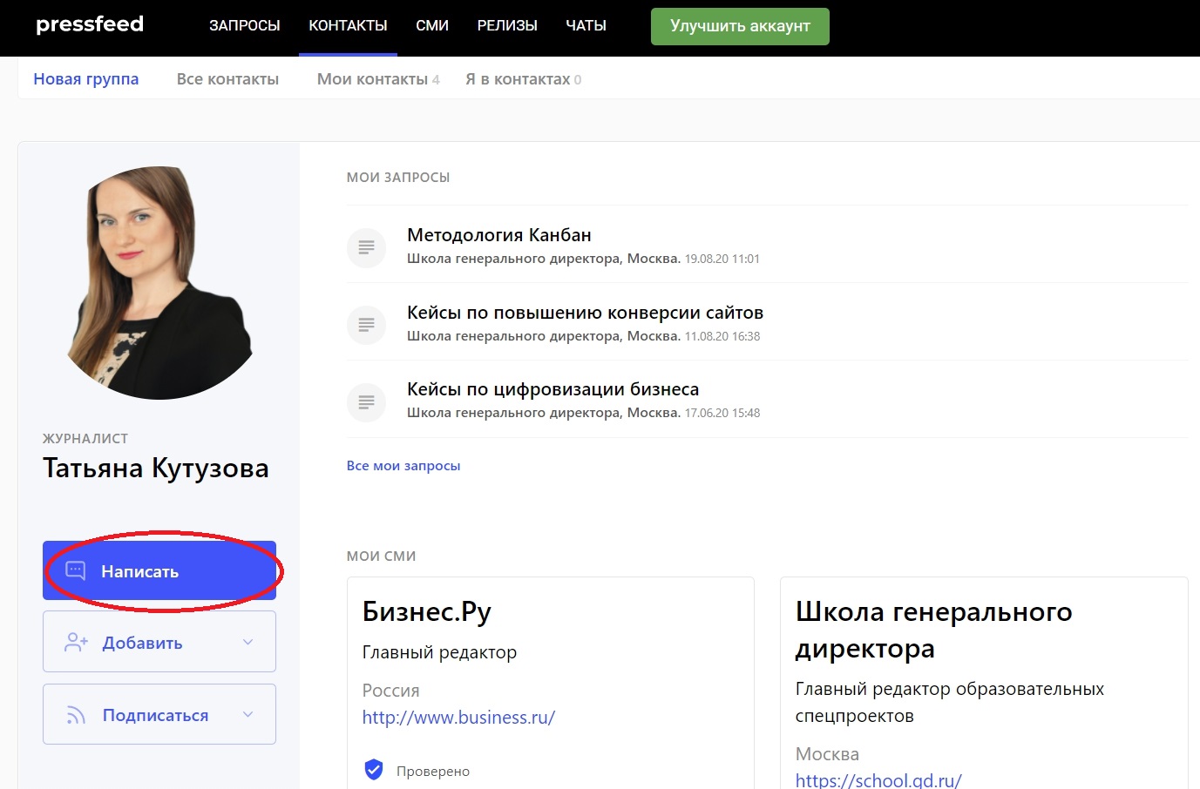Image resolution: width=1200 pixels, height=789 pixels.
Task: Click the pressfeed logo
Action: point(89,24)
